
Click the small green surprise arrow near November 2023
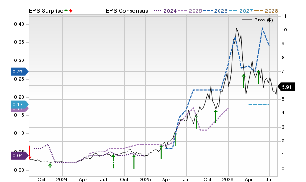click(50, 165)
